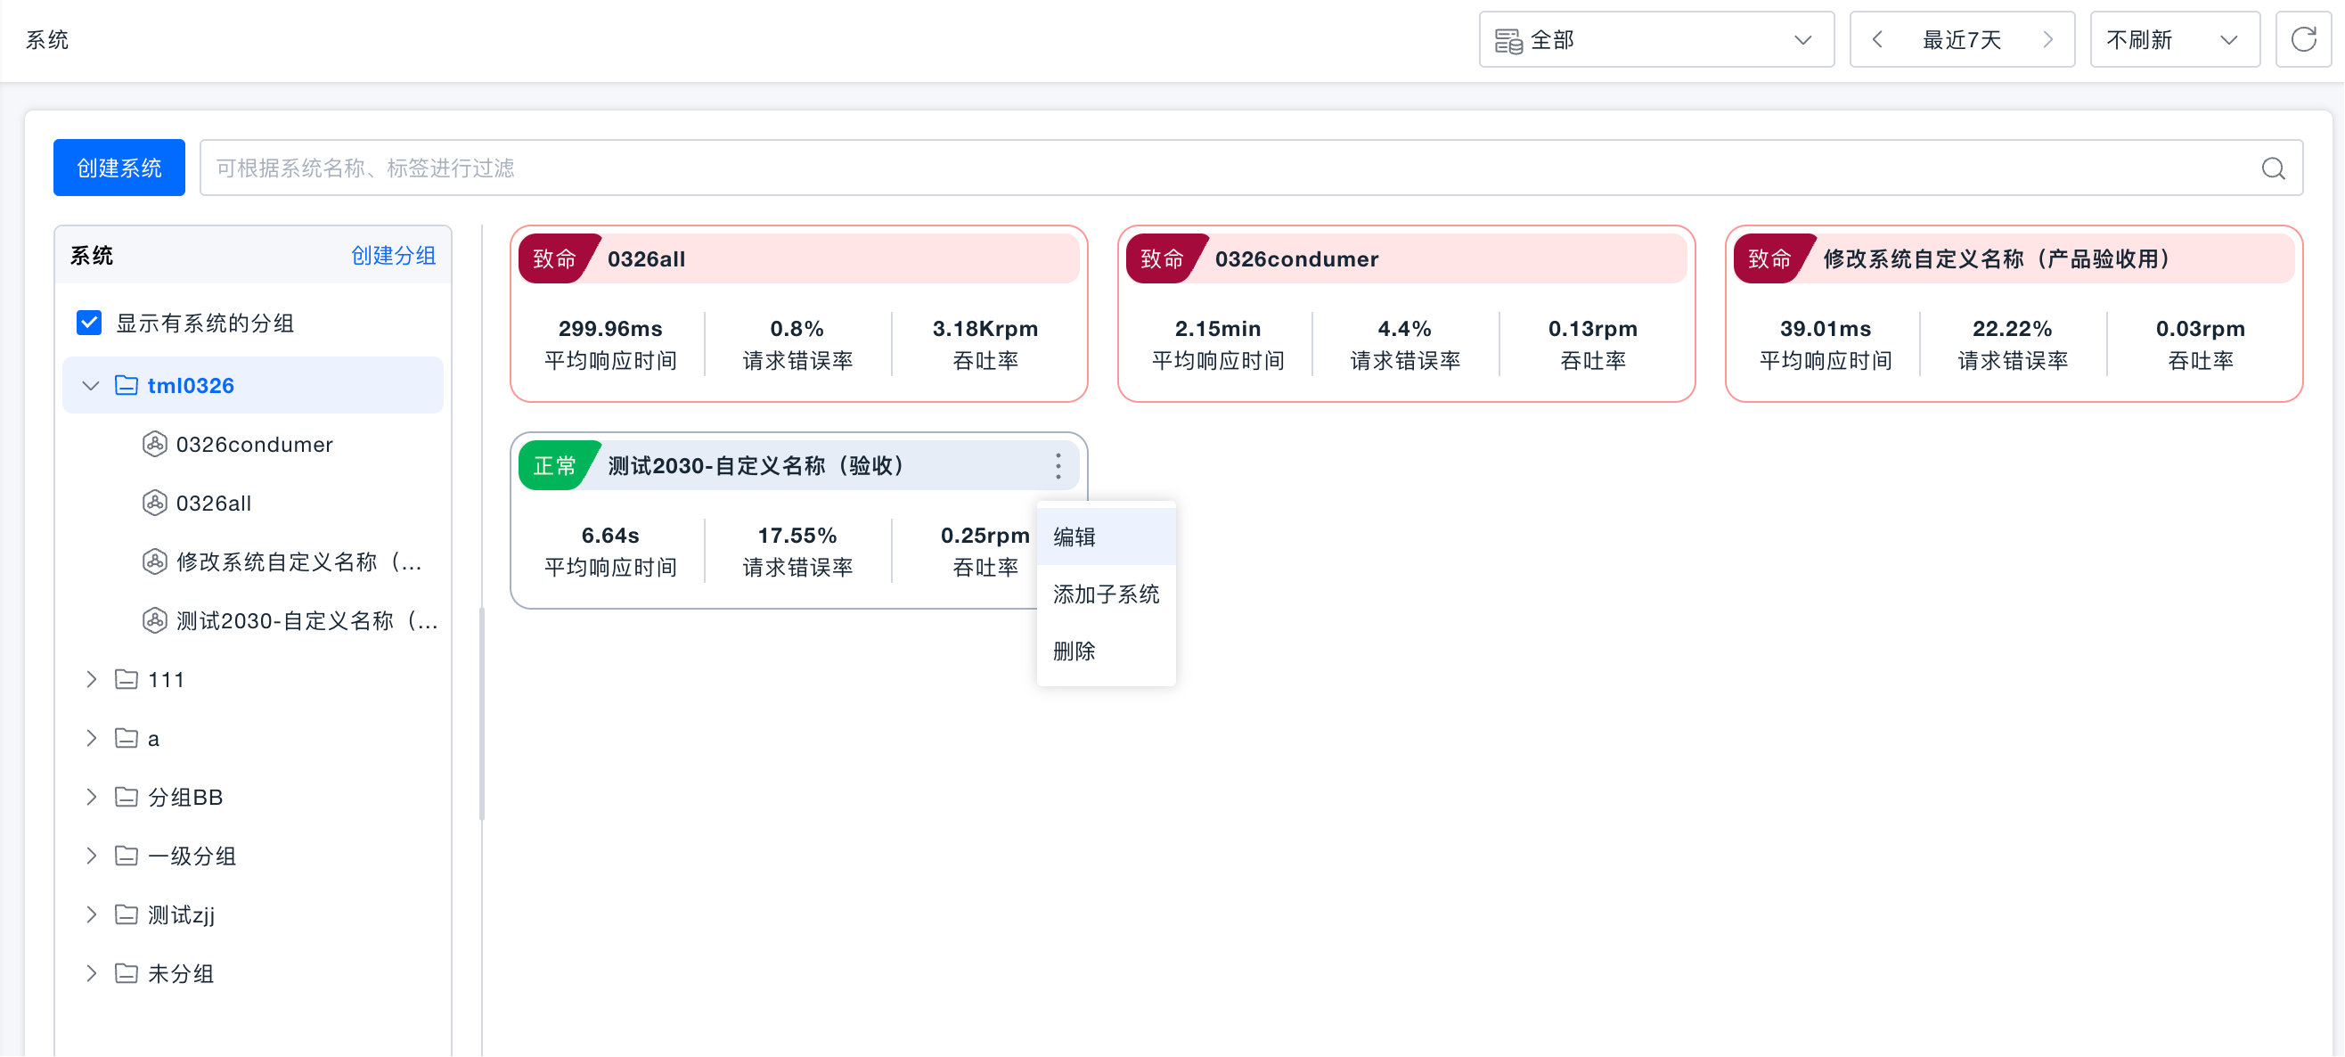Click the 创建系统 button

coord(119,168)
